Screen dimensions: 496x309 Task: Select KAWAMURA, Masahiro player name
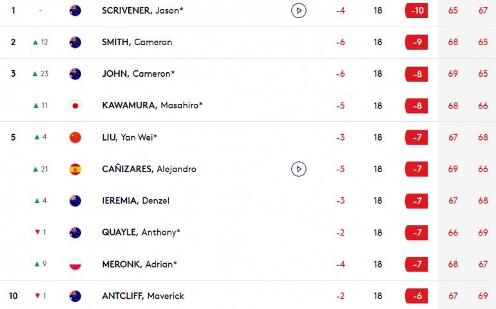tap(152, 106)
